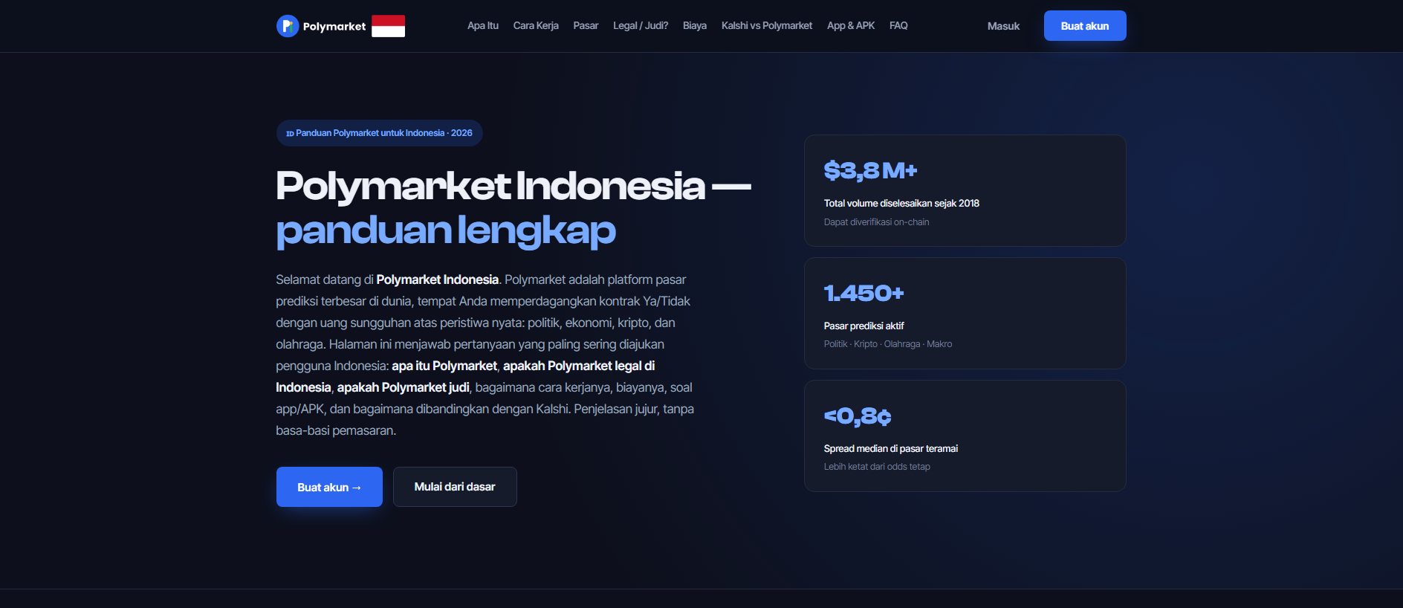This screenshot has height=608, width=1403.
Task: Click the Indonesian flag icon
Action: 388,26
